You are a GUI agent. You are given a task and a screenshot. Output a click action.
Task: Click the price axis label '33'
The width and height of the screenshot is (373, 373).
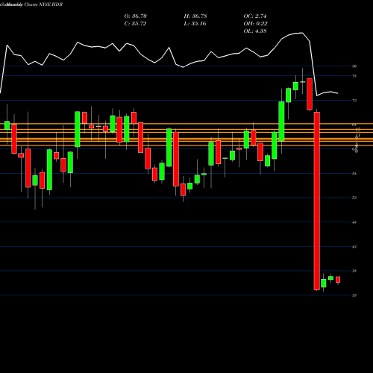click(x=354, y=295)
